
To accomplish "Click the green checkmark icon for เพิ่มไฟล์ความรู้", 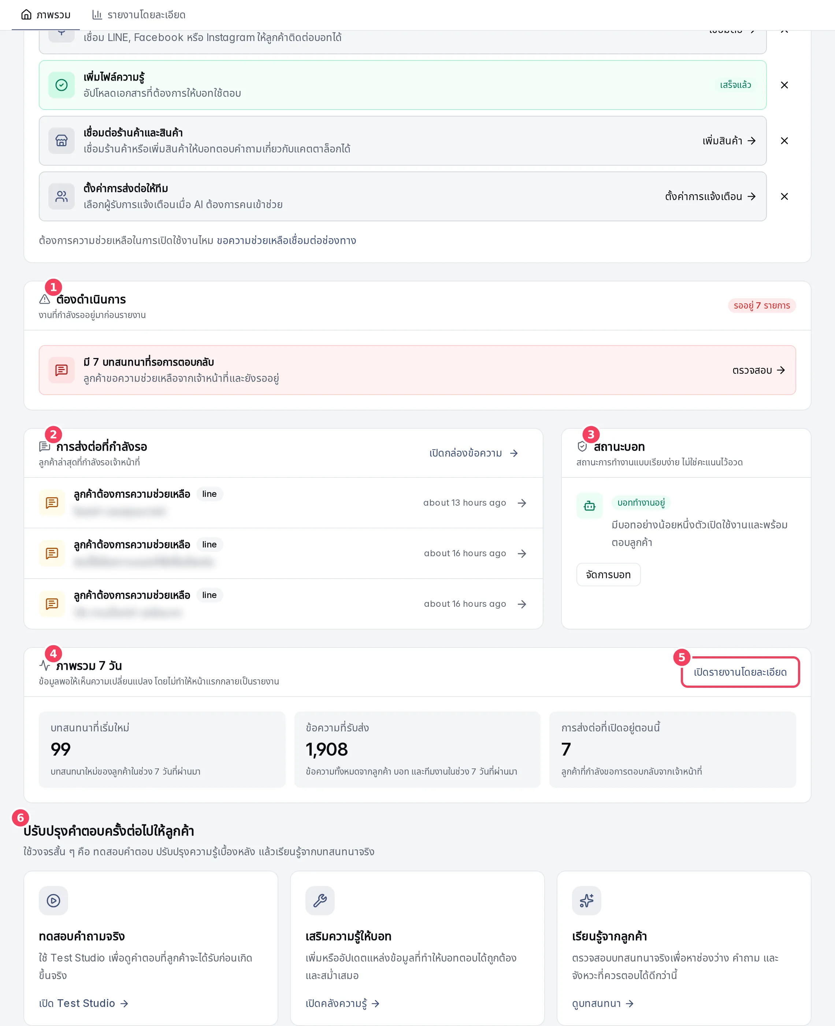I will pos(62,85).
